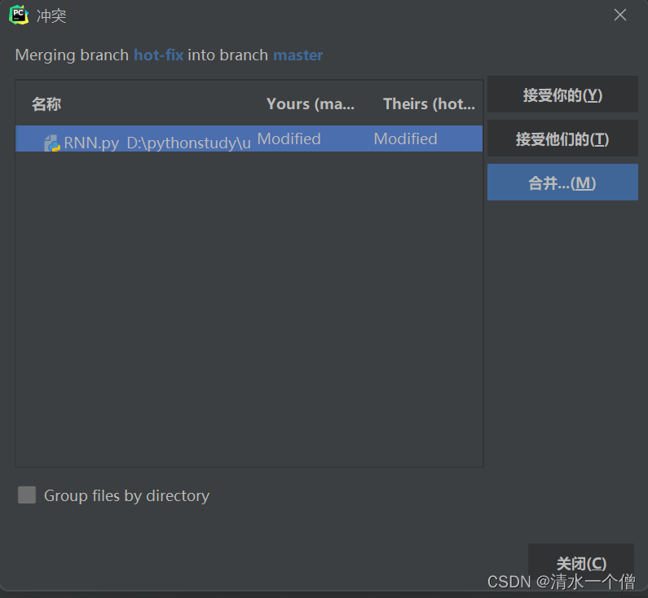The width and height of the screenshot is (648, 598).
Task: Click the RNN.py Python file icon
Action: click(52, 143)
